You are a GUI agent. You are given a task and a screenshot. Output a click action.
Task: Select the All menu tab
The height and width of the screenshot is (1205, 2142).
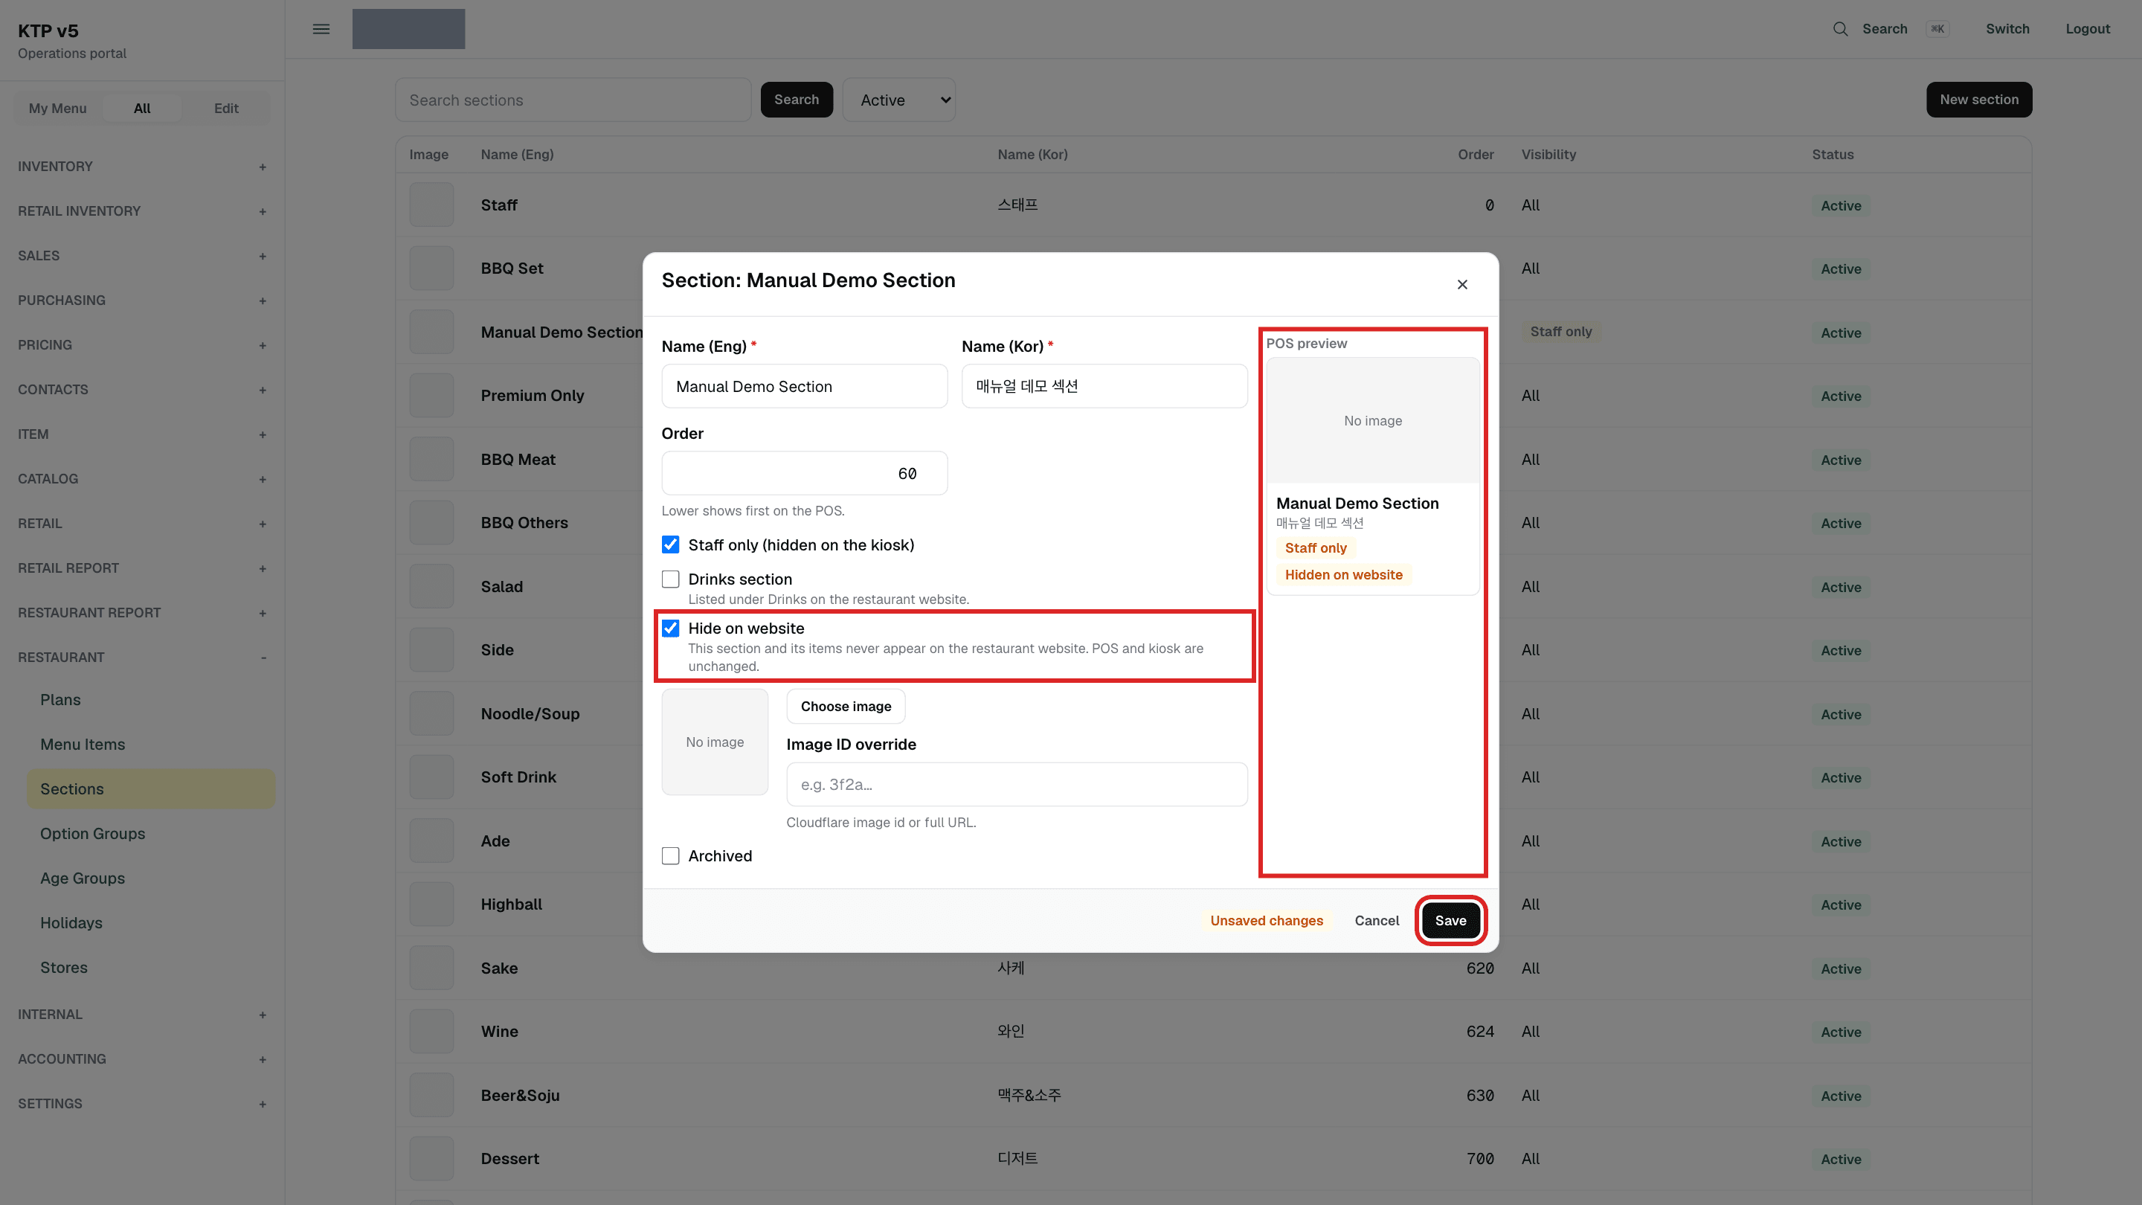(142, 108)
